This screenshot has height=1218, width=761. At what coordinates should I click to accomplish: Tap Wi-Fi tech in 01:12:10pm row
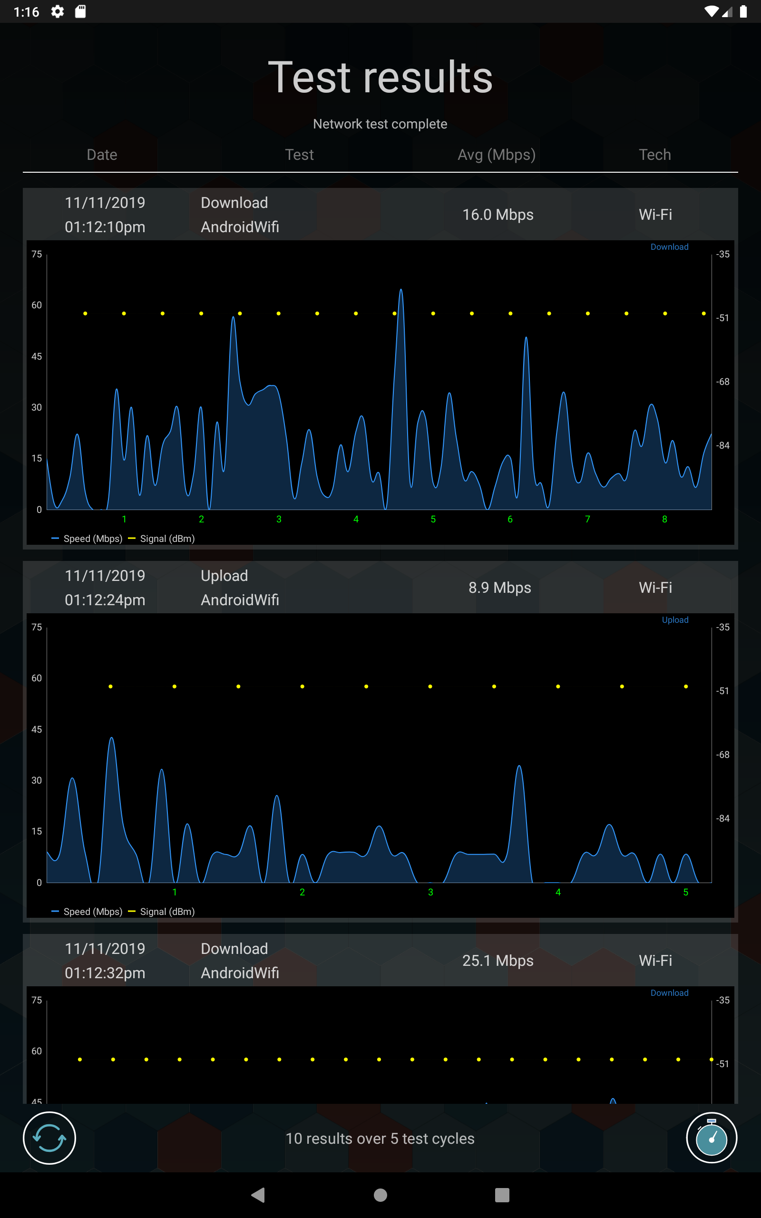655,215
